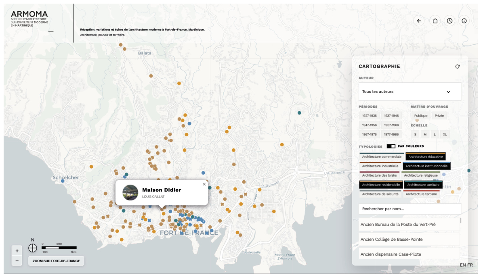Screen dimensions: 481x277
Task: Disable the Architecture éducative filter
Action: (426, 156)
